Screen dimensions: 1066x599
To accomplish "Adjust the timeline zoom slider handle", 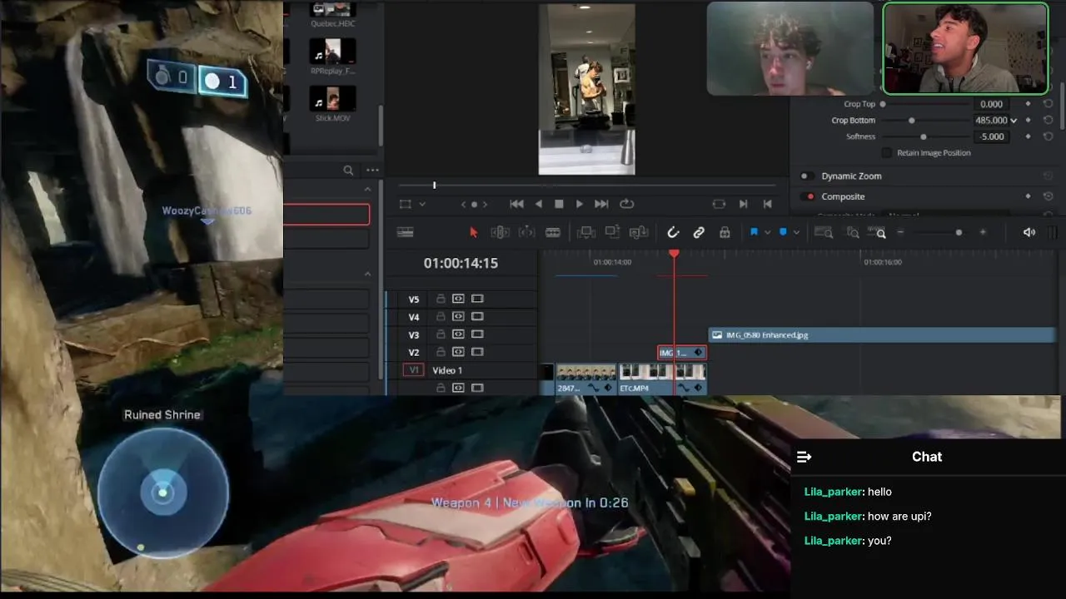I will tap(959, 233).
